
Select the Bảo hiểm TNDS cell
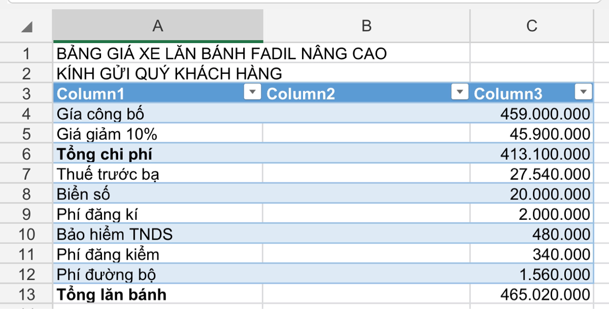point(158,234)
